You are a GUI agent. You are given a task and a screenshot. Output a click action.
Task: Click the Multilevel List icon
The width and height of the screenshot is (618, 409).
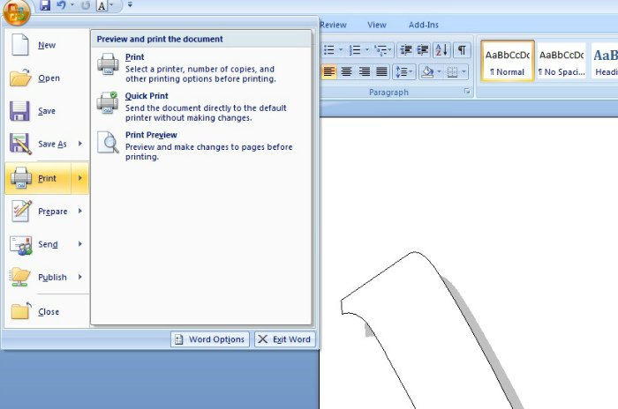(383, 50)
